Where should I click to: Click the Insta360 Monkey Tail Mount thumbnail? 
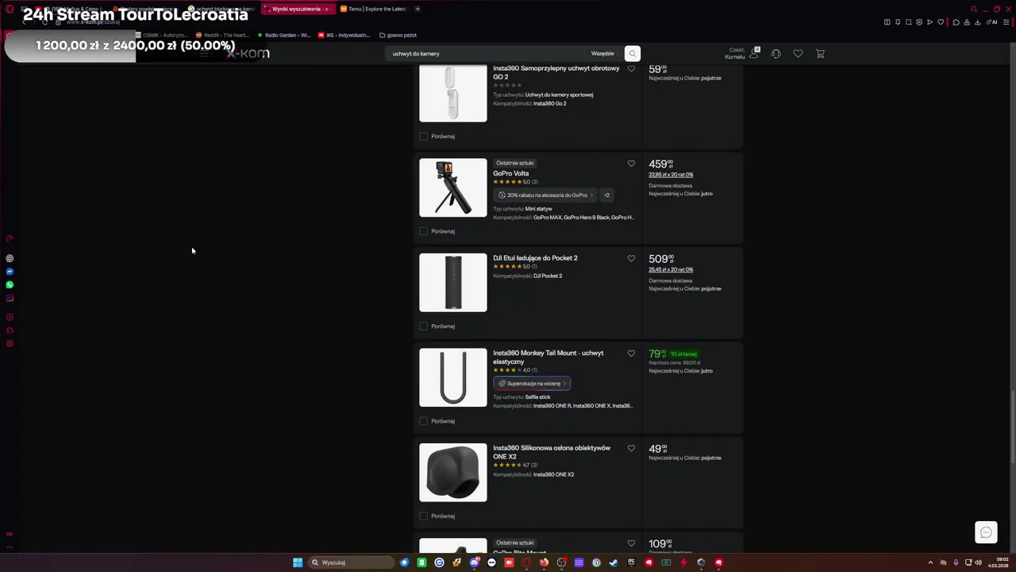click(x=453, y=377)
